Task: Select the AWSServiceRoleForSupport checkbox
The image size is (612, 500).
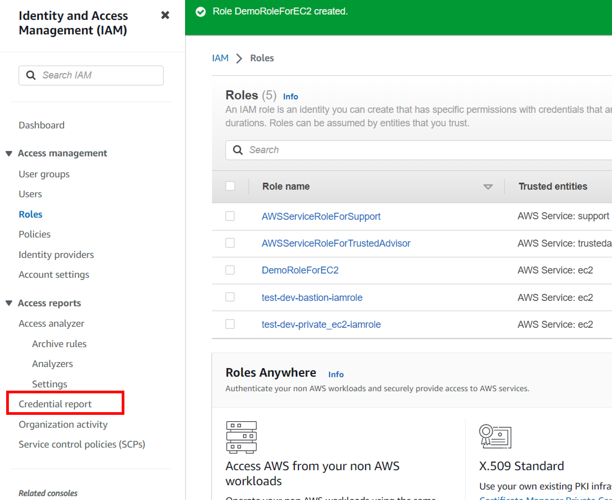Action: click(x=230, y=216)
